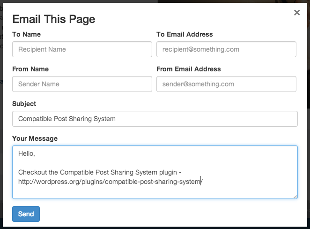Screen dimensions: 310x229
Task: Click the Email This Page heading
Action: [54, 19]
